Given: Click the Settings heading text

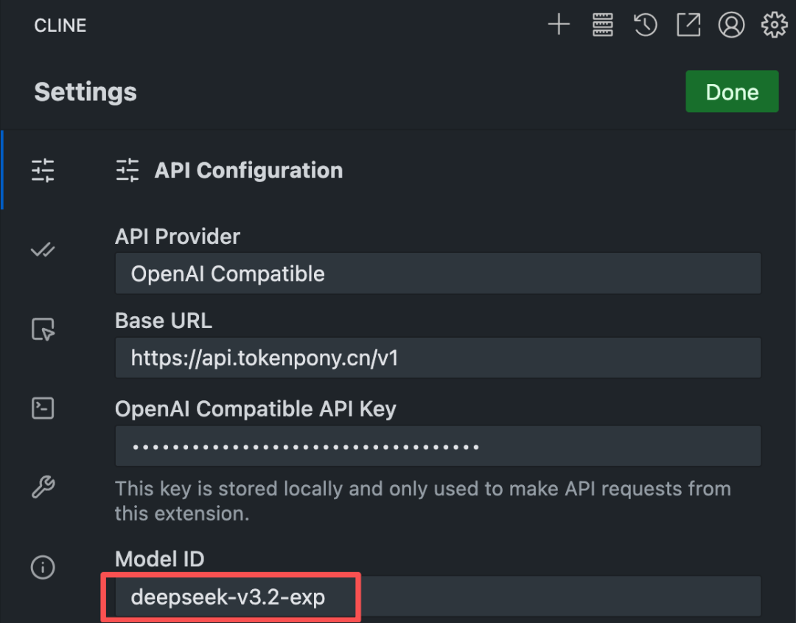Looking at the screenshot, I should [85, 92].
